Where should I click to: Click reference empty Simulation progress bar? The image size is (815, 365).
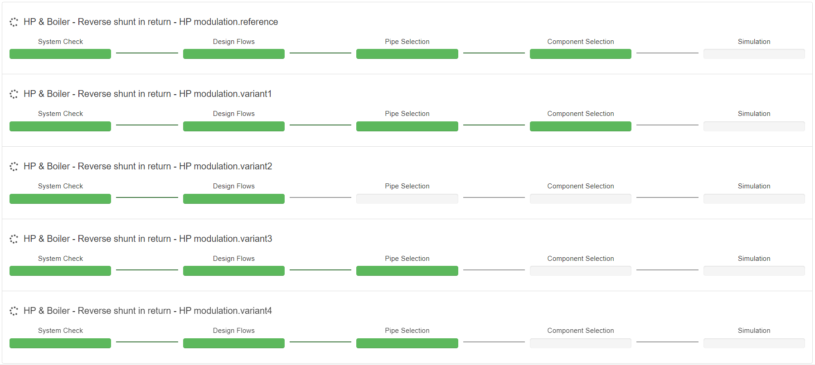pyautogui.click(x=754, y=54)
